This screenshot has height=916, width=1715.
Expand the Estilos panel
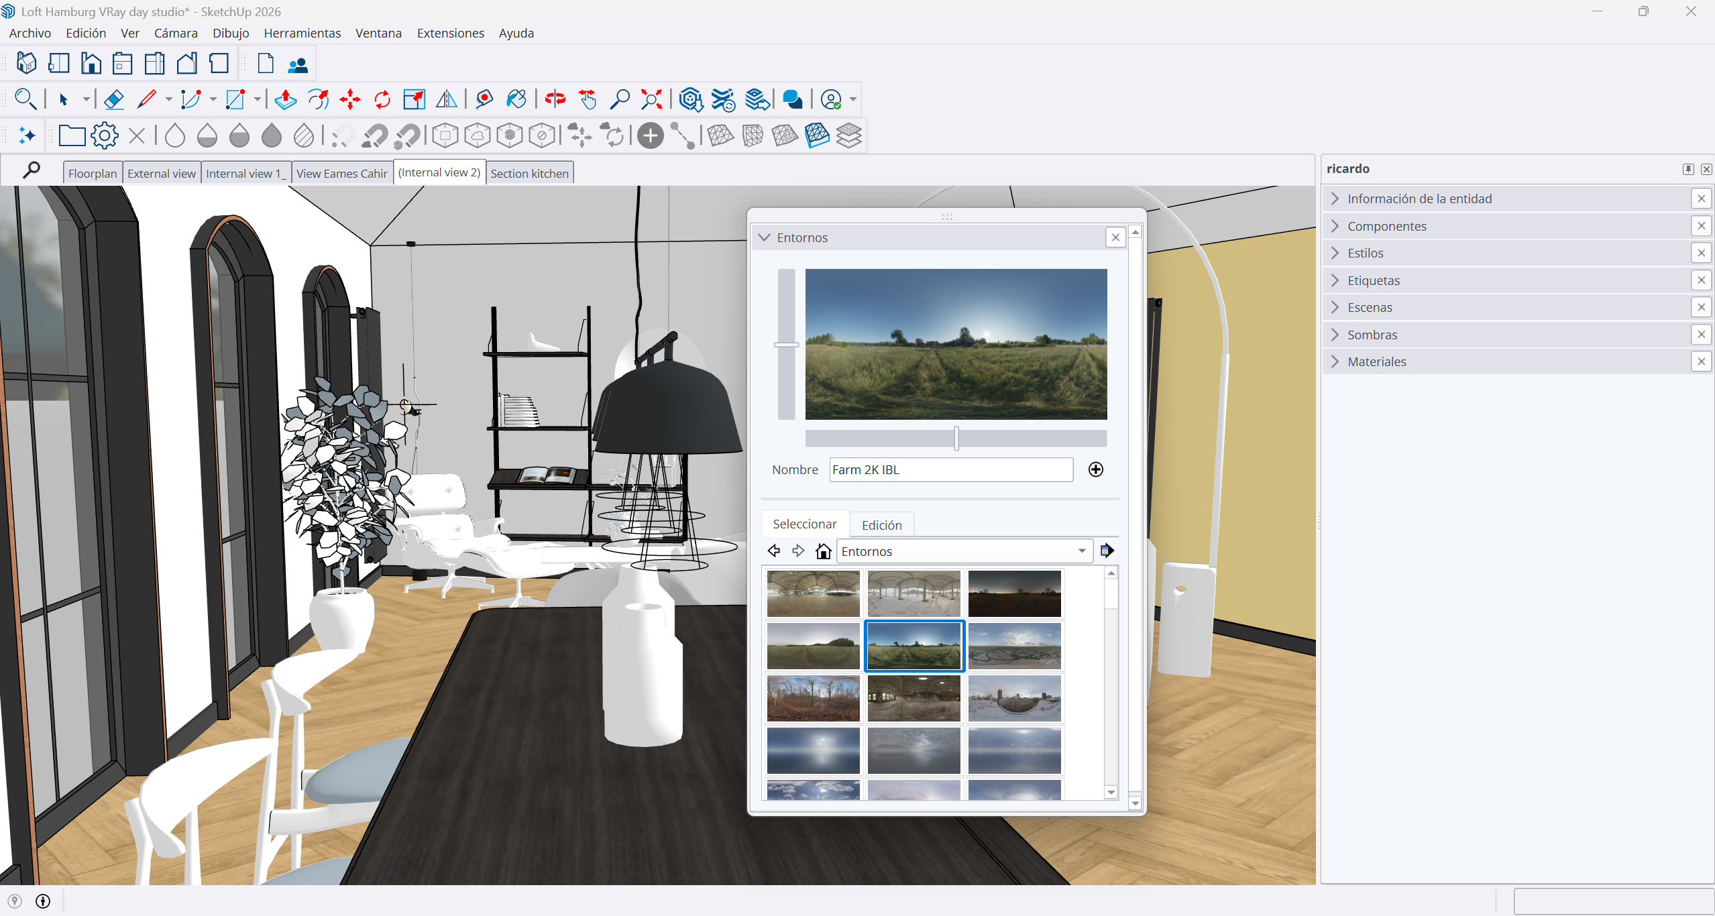click(x=1507, y=253)
